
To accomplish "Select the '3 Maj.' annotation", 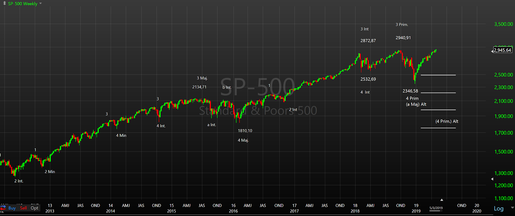I will 202,78.
